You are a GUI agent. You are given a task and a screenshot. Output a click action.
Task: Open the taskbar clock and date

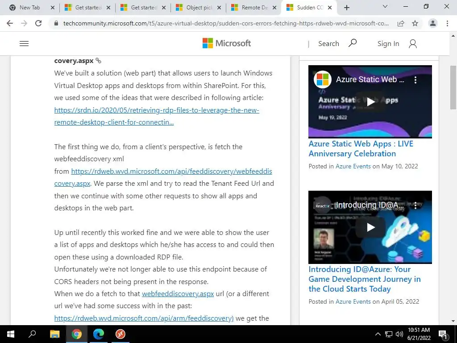tap(419, 334)
